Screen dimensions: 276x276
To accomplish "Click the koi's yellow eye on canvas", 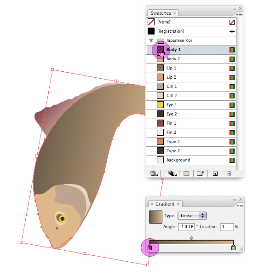I will [62, 218].
